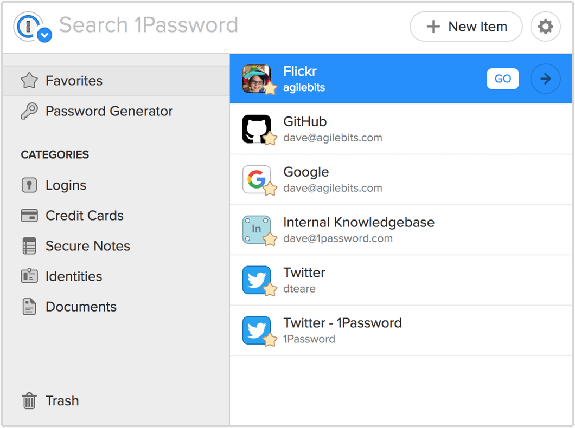This screenshot has width=575, height=428.
Task: Select the Identities badge icon
Action: click(x=29, y=276)
